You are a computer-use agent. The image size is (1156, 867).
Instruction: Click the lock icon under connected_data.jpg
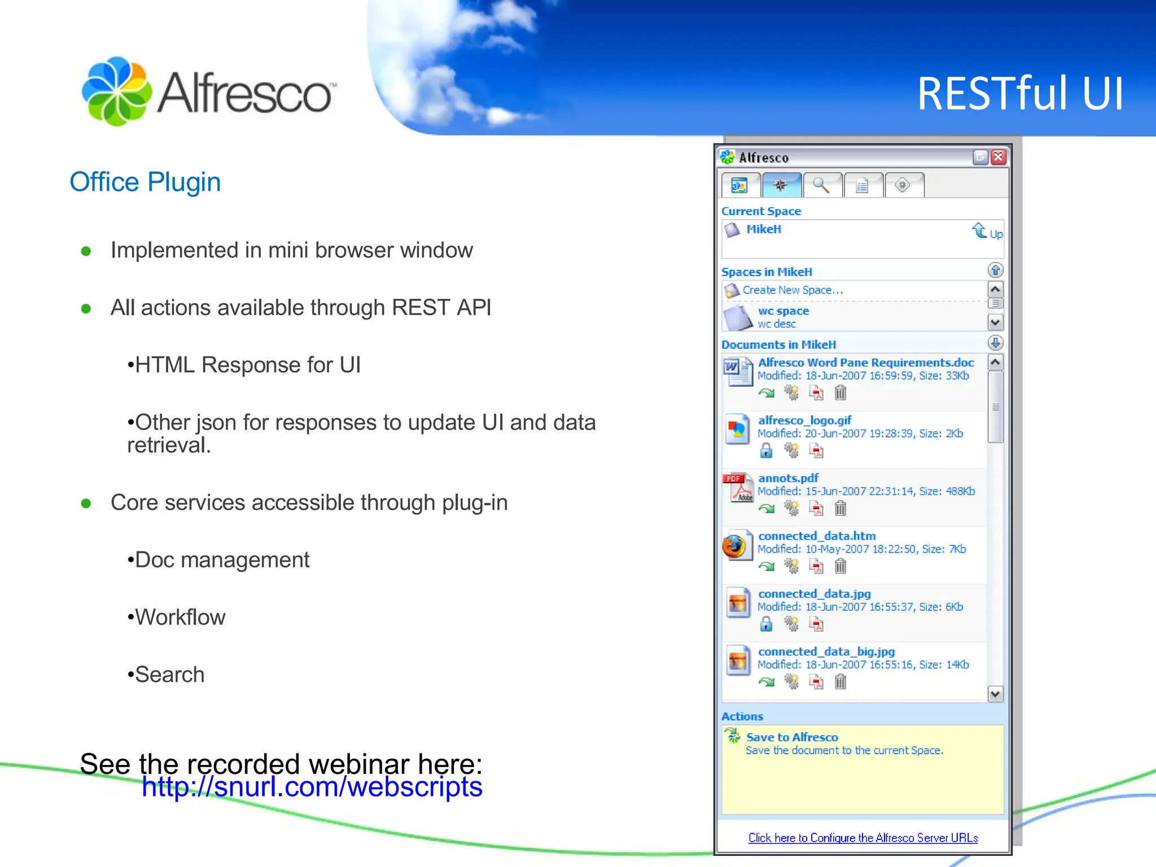766,624
